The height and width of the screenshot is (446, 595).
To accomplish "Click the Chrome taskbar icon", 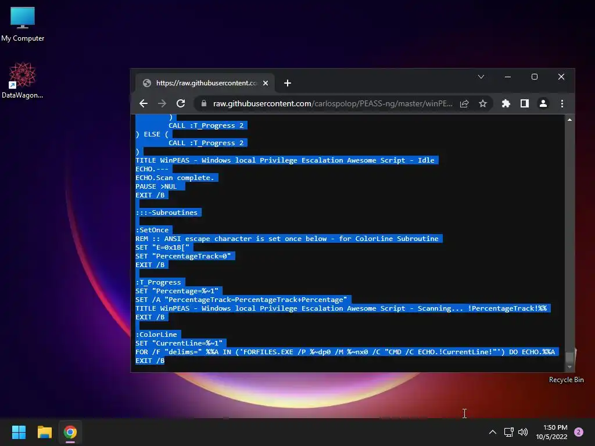I will coord(70,432).
